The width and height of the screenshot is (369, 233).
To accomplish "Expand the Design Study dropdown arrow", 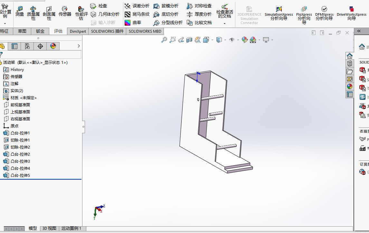I will (5, 23).
